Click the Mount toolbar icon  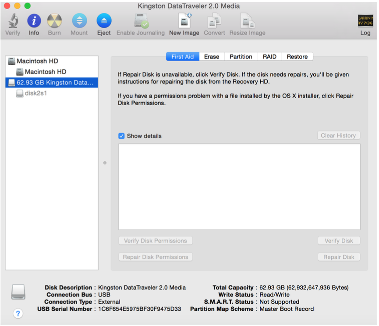[x=79, y=21]
